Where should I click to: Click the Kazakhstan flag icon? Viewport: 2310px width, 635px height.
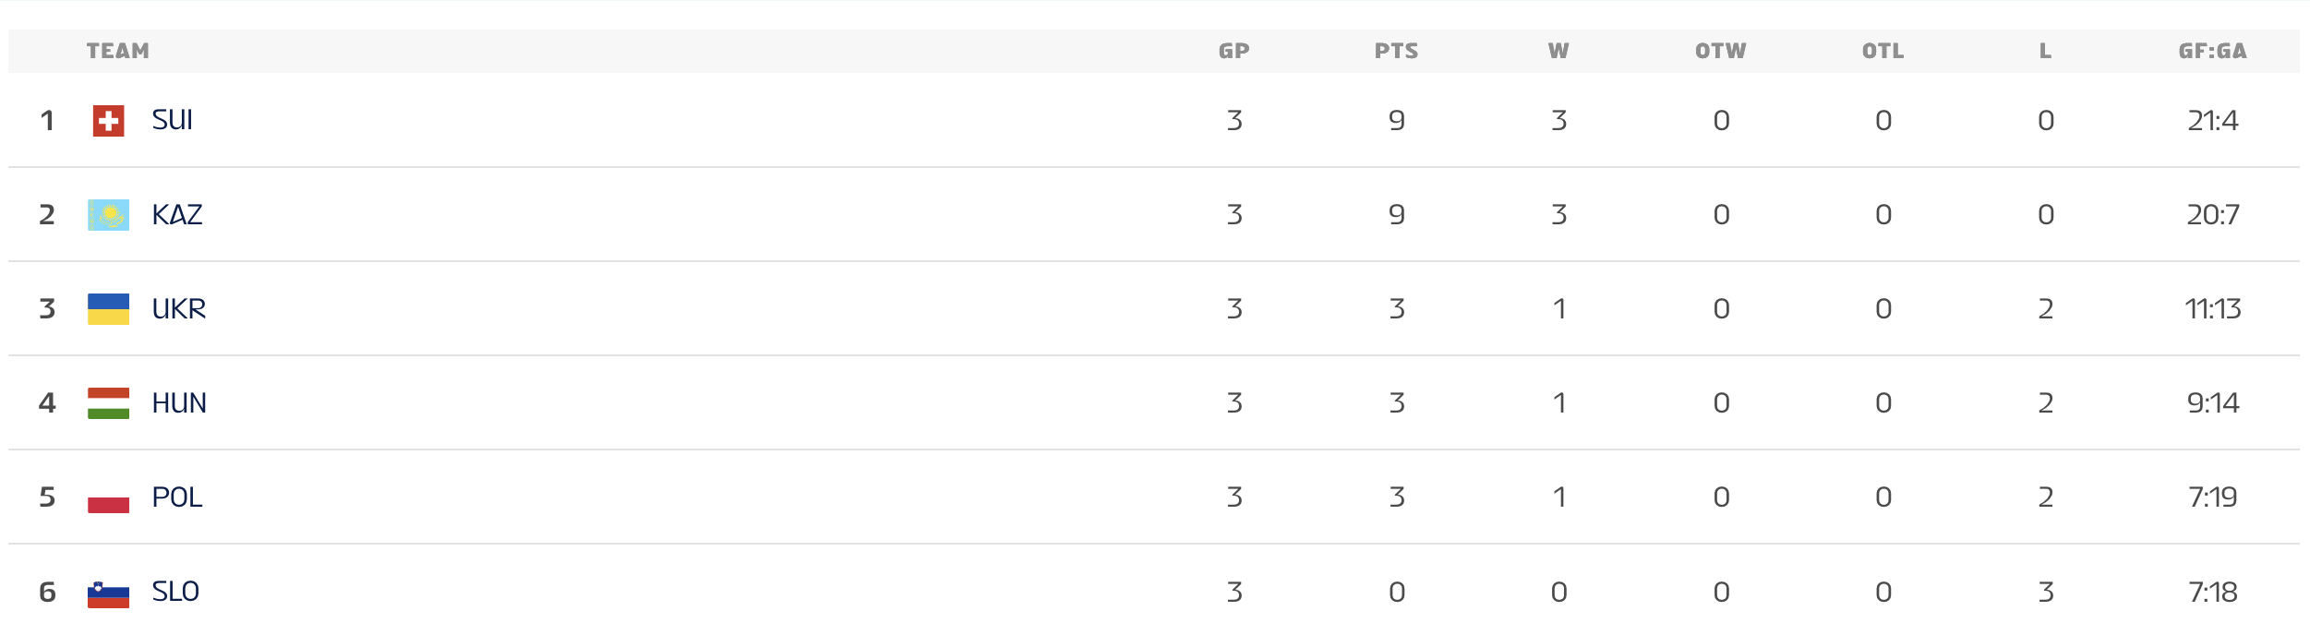point(108,215)
